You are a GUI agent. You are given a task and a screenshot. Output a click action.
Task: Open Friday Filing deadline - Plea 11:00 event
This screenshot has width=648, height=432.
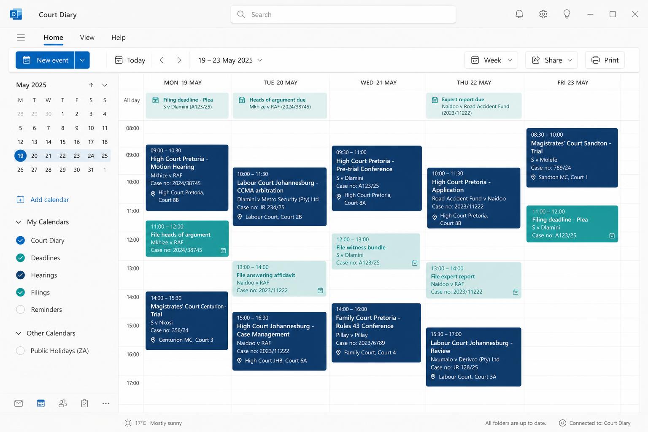pyautogui.click(x=572, y=224)
